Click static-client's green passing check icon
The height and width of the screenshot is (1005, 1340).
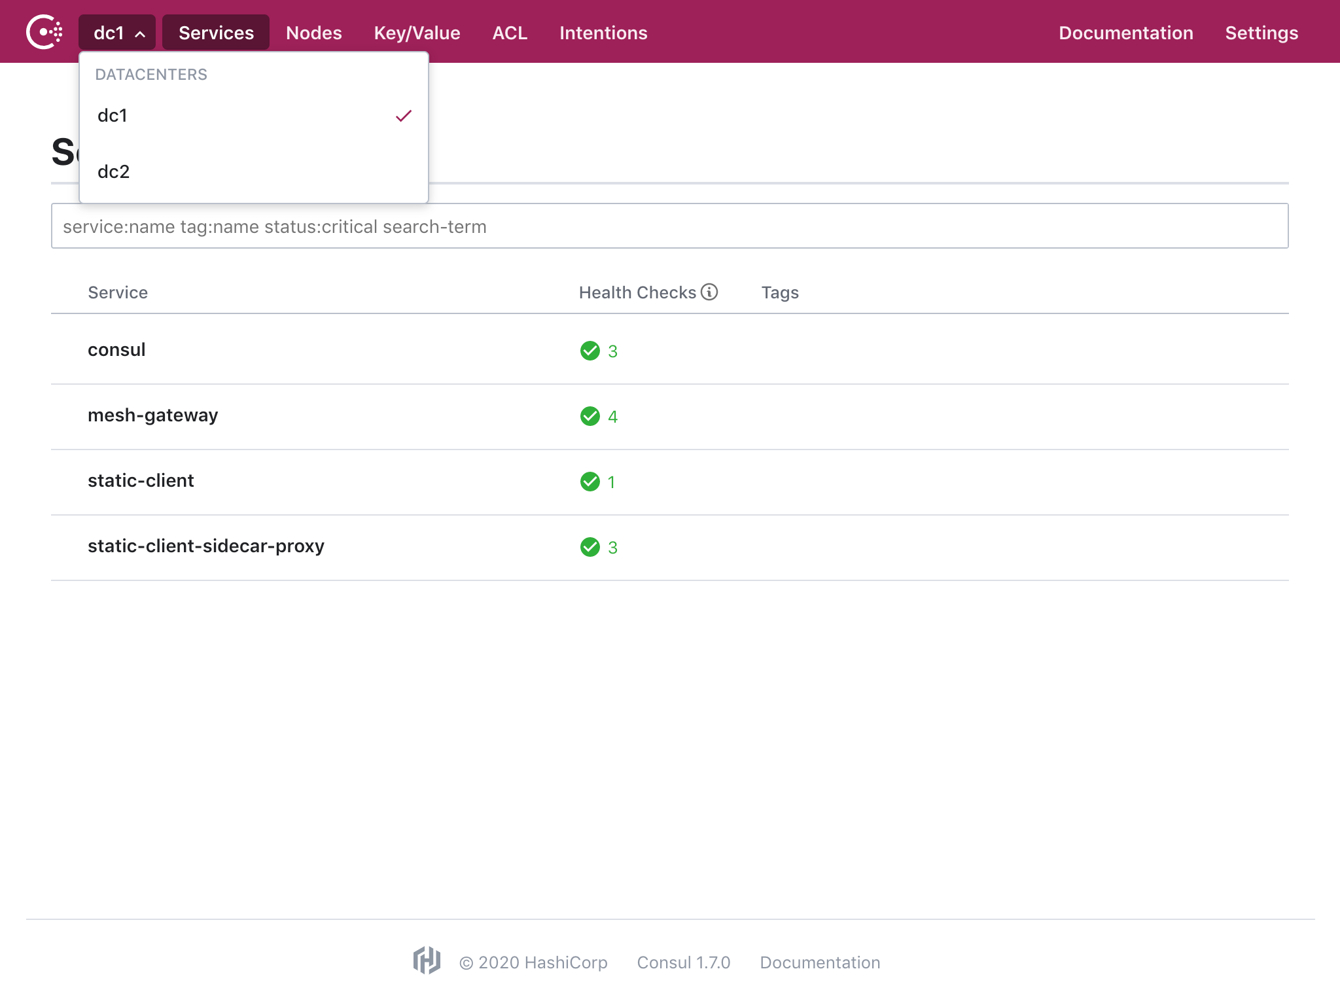tap(590, 482)
